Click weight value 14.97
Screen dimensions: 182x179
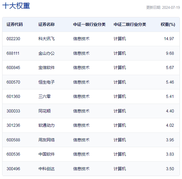point(169,39)
